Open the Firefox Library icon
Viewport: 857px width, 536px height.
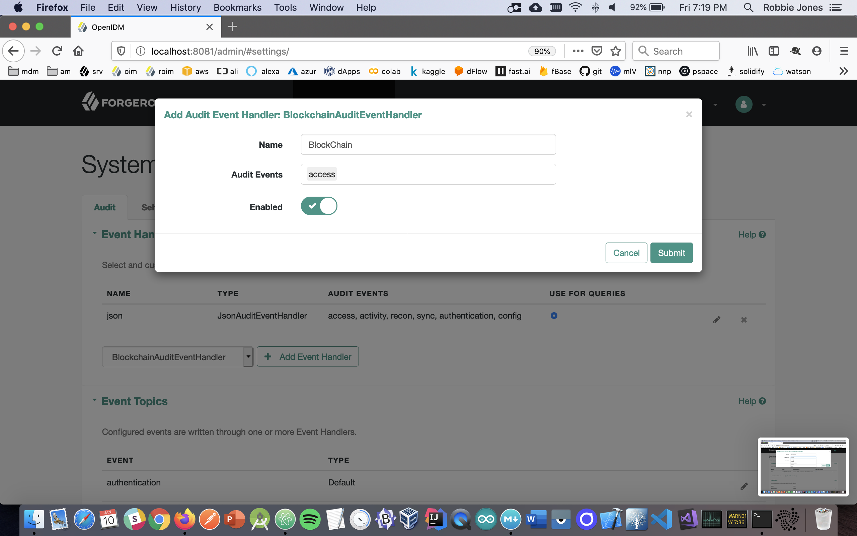click(x=752, y=51)
